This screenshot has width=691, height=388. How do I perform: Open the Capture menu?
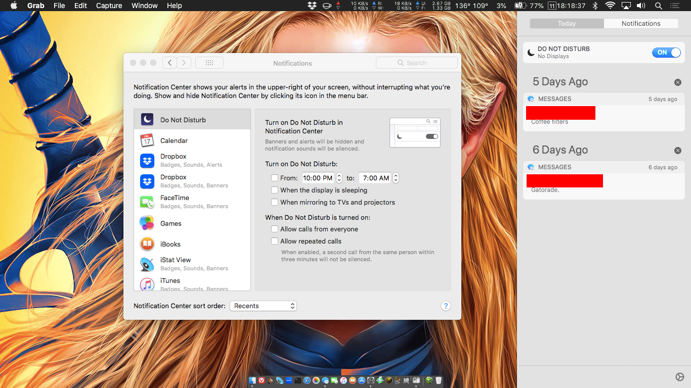[109, 6]
